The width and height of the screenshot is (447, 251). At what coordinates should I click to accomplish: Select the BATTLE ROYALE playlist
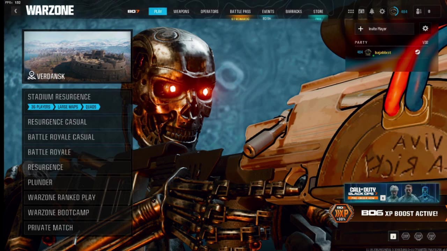77,152
